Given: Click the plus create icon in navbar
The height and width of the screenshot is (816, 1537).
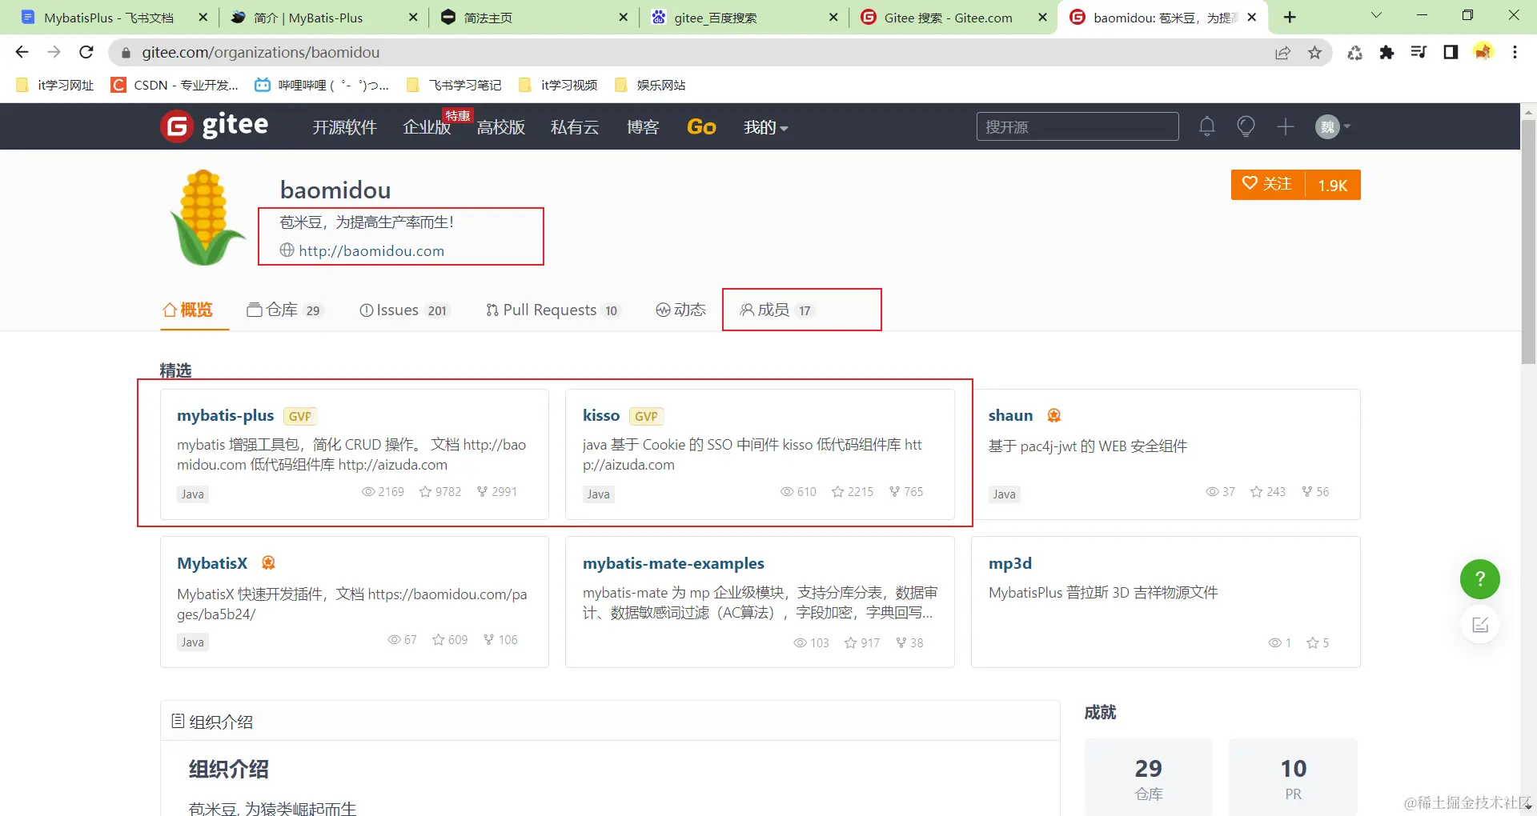Looking at the screenshot, I should 1286,126.
